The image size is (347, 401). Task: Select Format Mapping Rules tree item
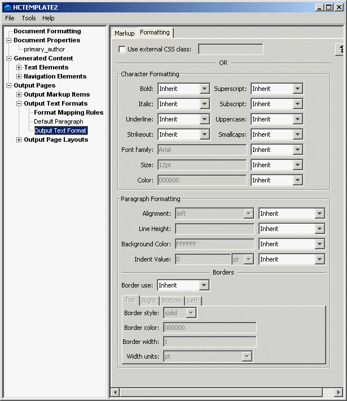[68, 113]
